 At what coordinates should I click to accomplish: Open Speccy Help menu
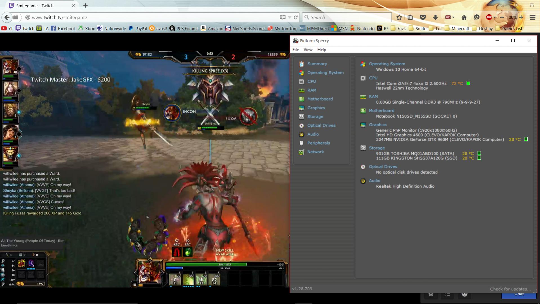[x=322, y=50]
